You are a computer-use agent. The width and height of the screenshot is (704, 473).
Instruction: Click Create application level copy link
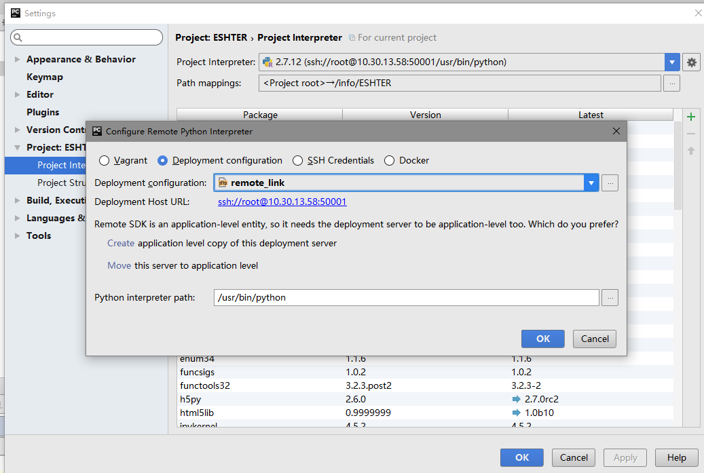coord(121,243)
